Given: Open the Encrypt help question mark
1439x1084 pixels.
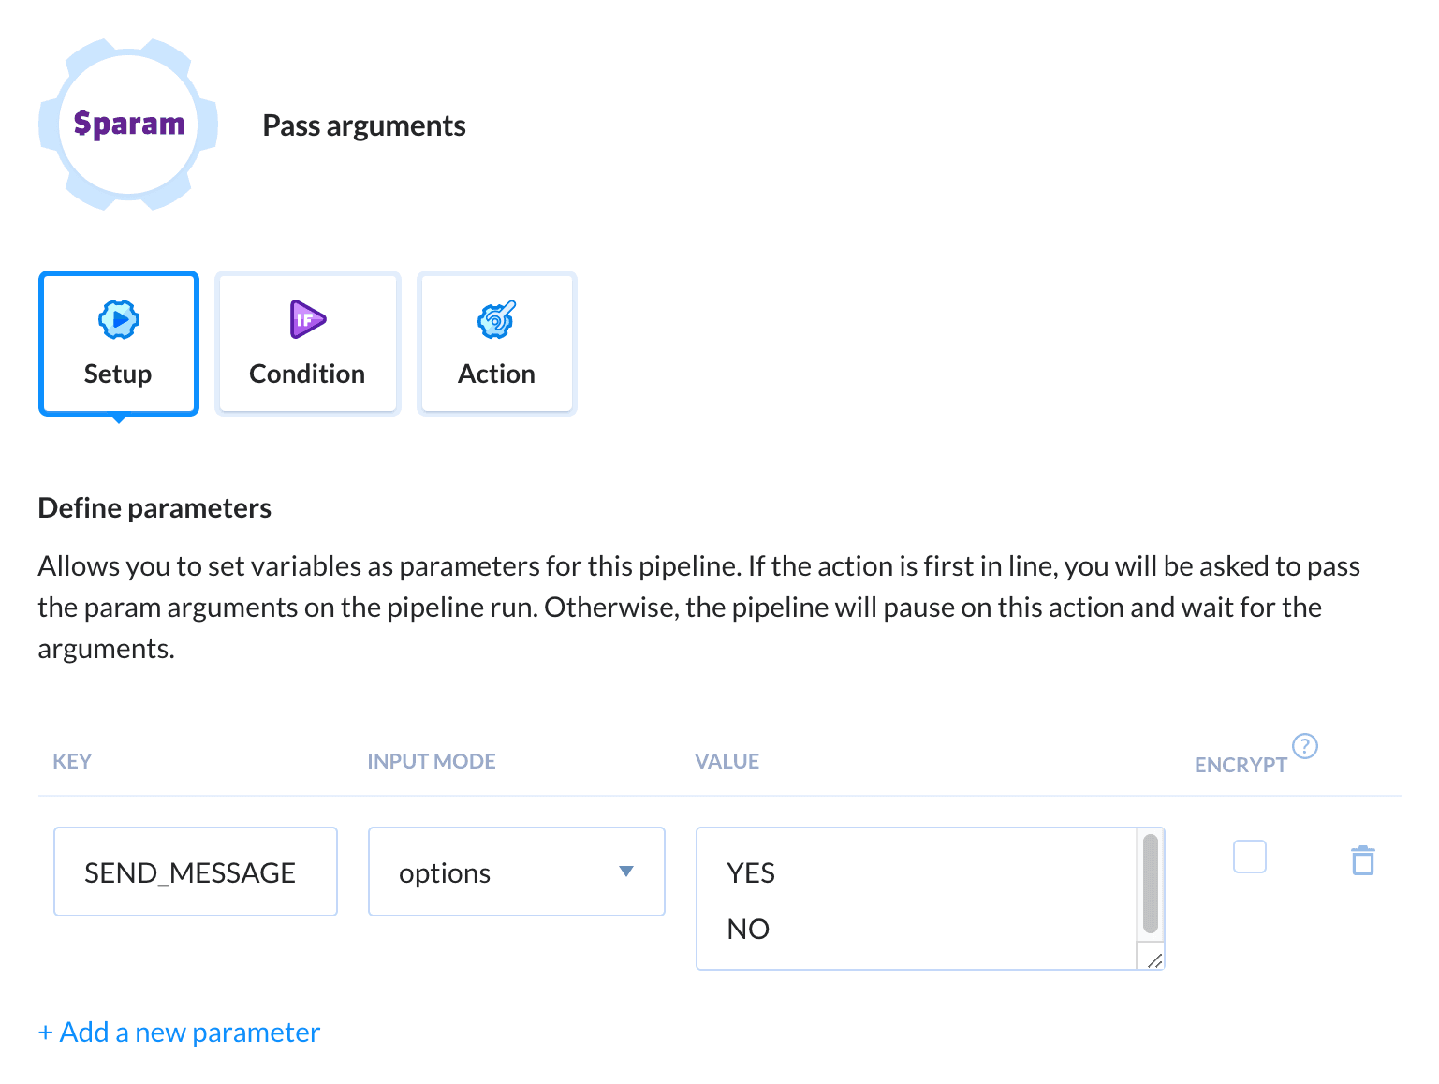Looking at the screenshot, I should tap(1304, 746).
